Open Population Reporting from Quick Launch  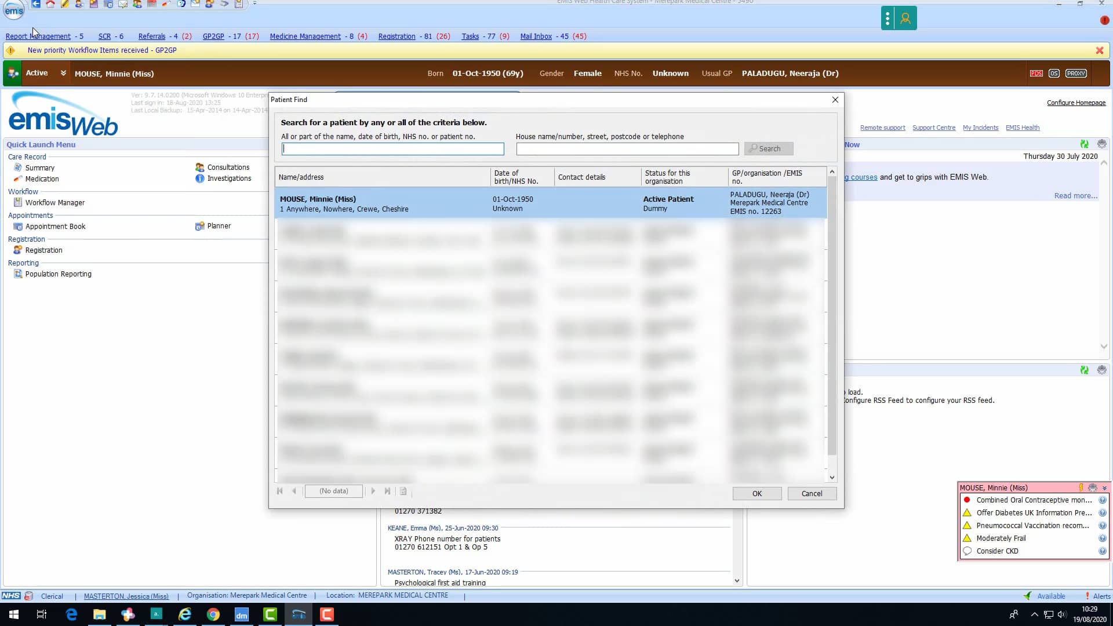[58, 274]
